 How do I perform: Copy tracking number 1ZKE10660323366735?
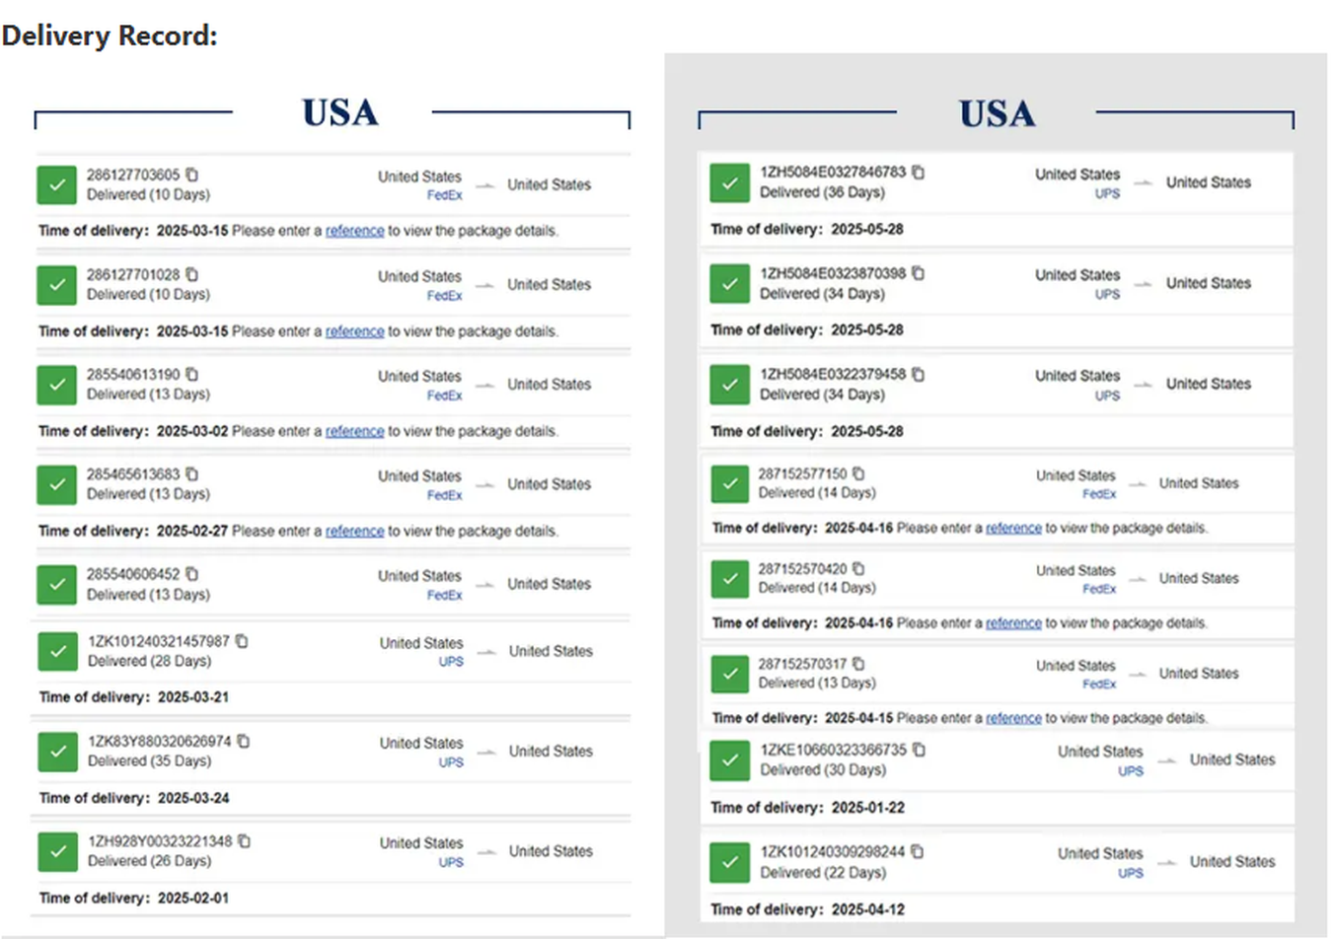coord(920,750)
